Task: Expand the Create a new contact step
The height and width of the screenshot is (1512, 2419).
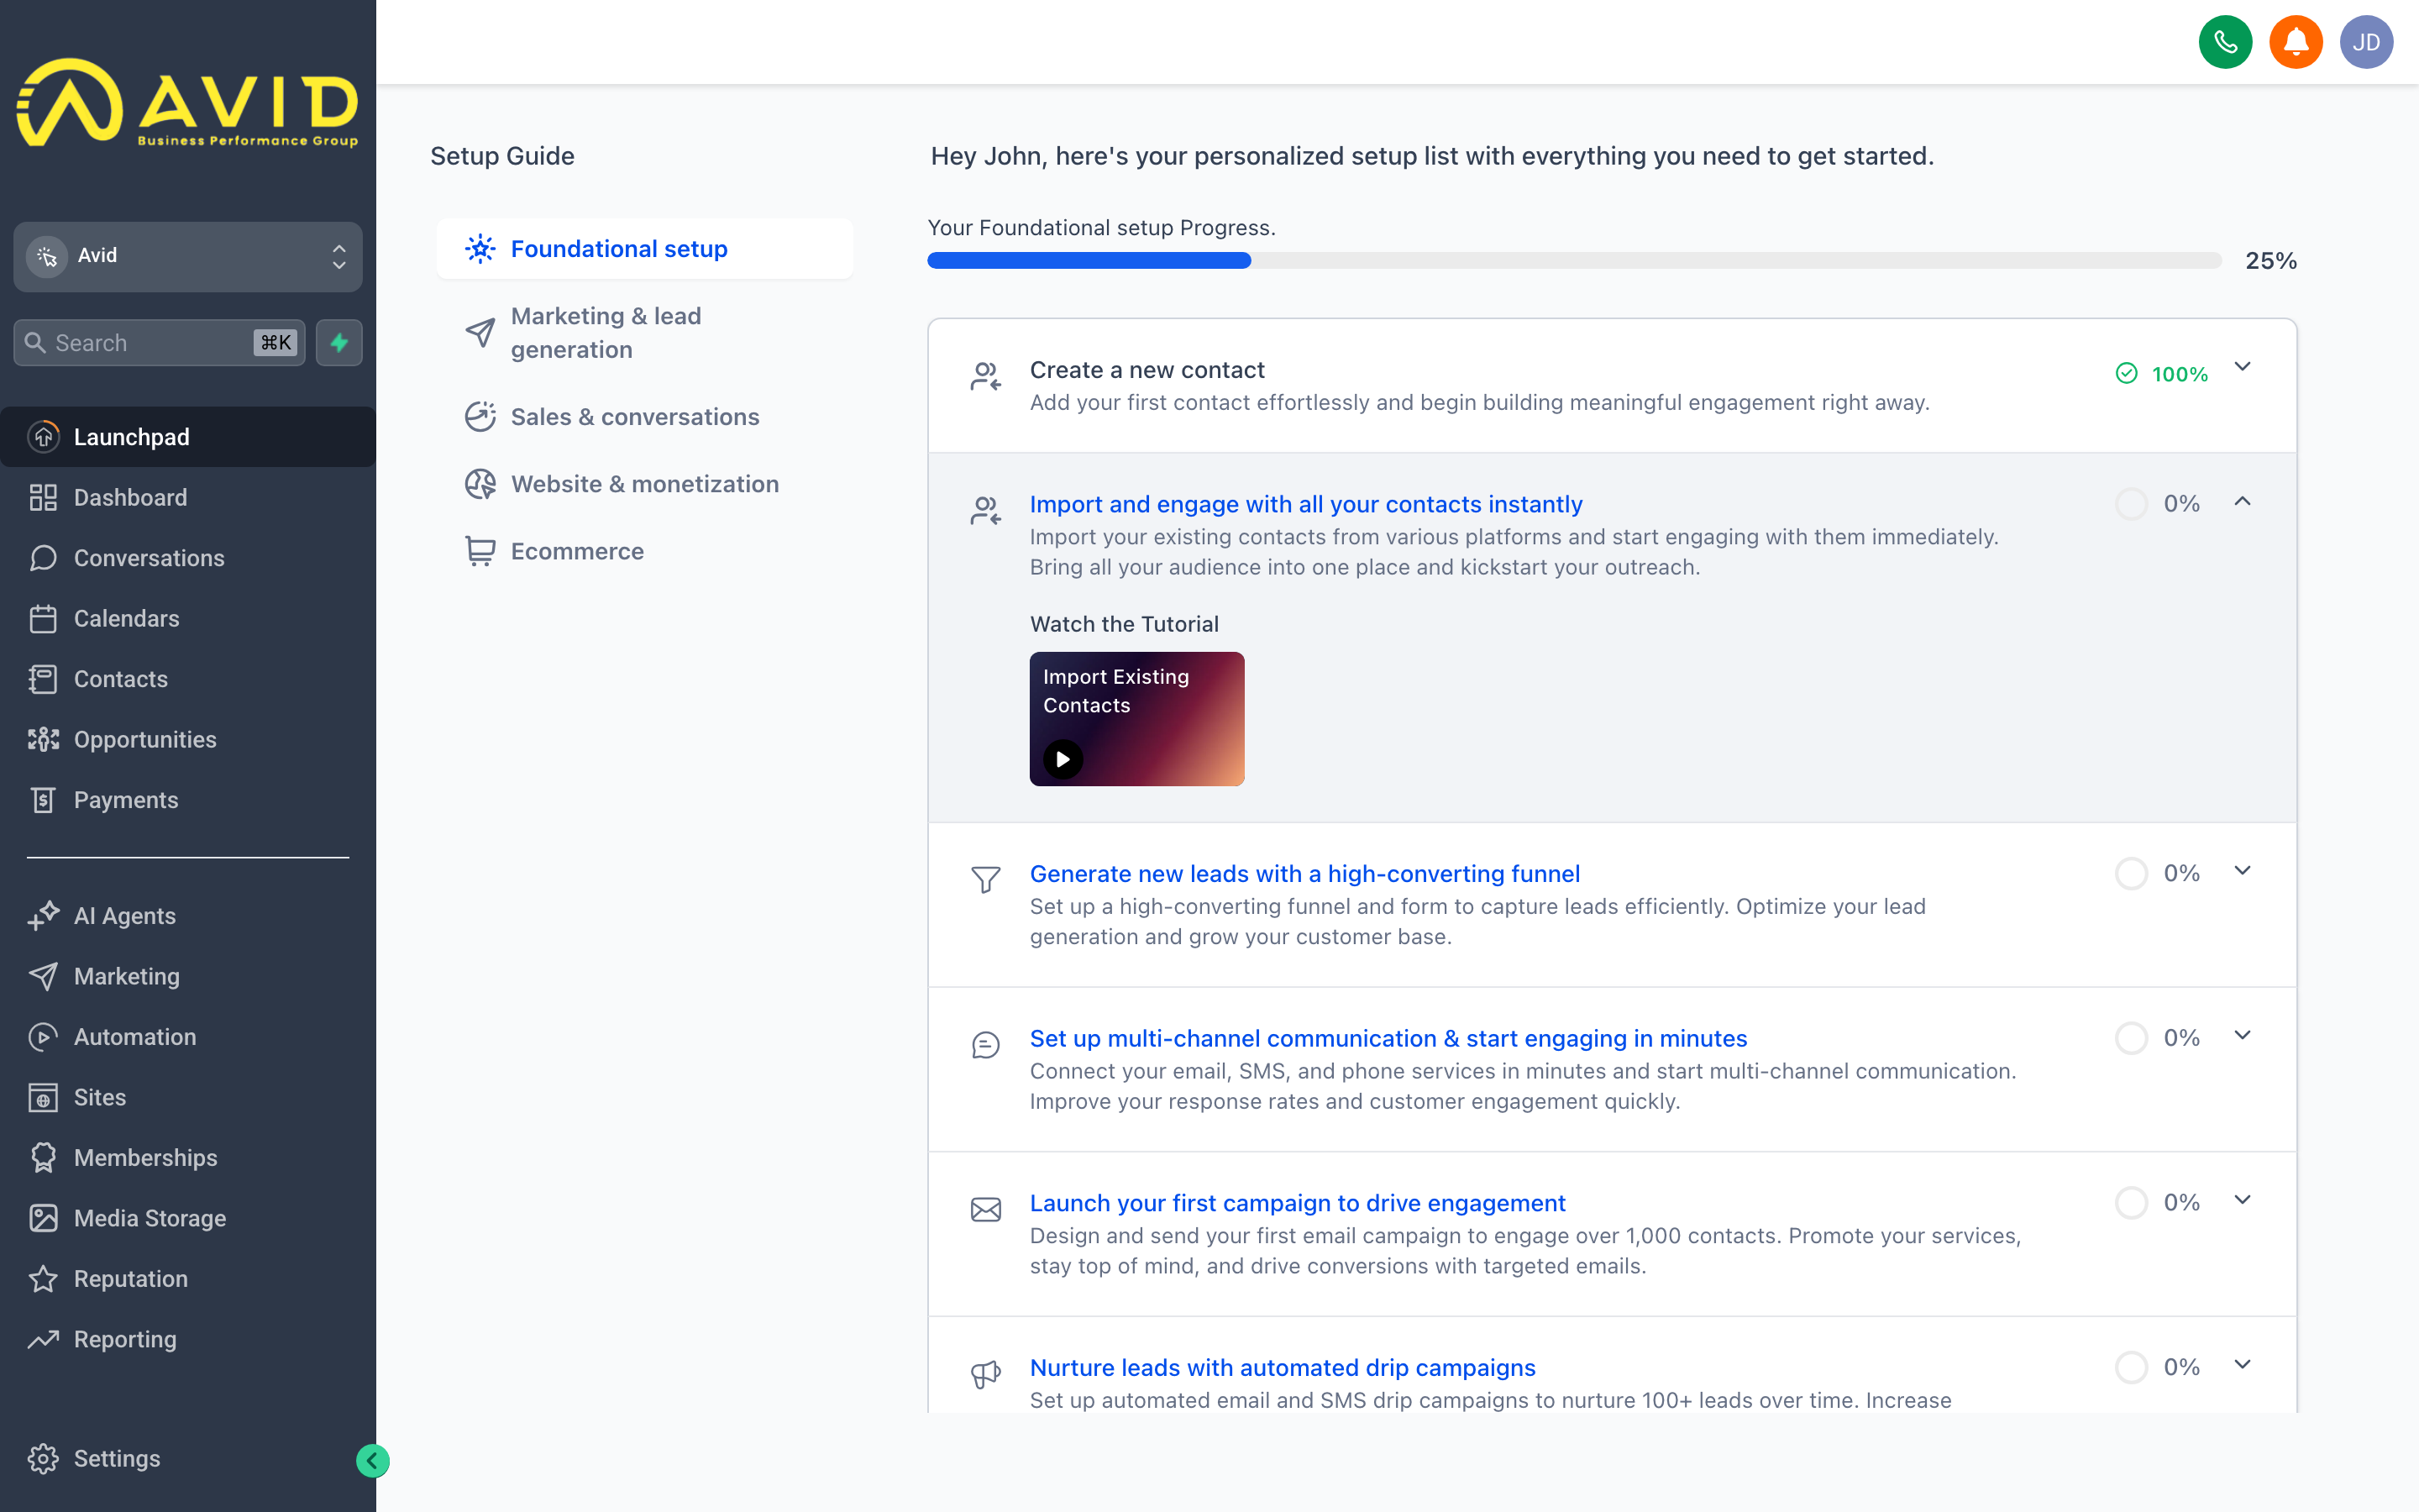Action: click(2242, 367)
